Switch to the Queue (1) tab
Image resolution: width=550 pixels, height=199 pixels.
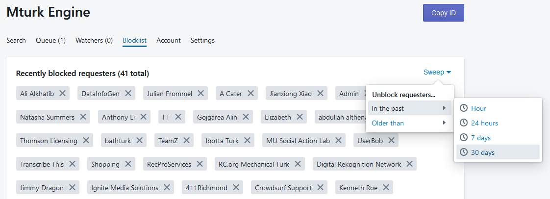coord(50,40)
